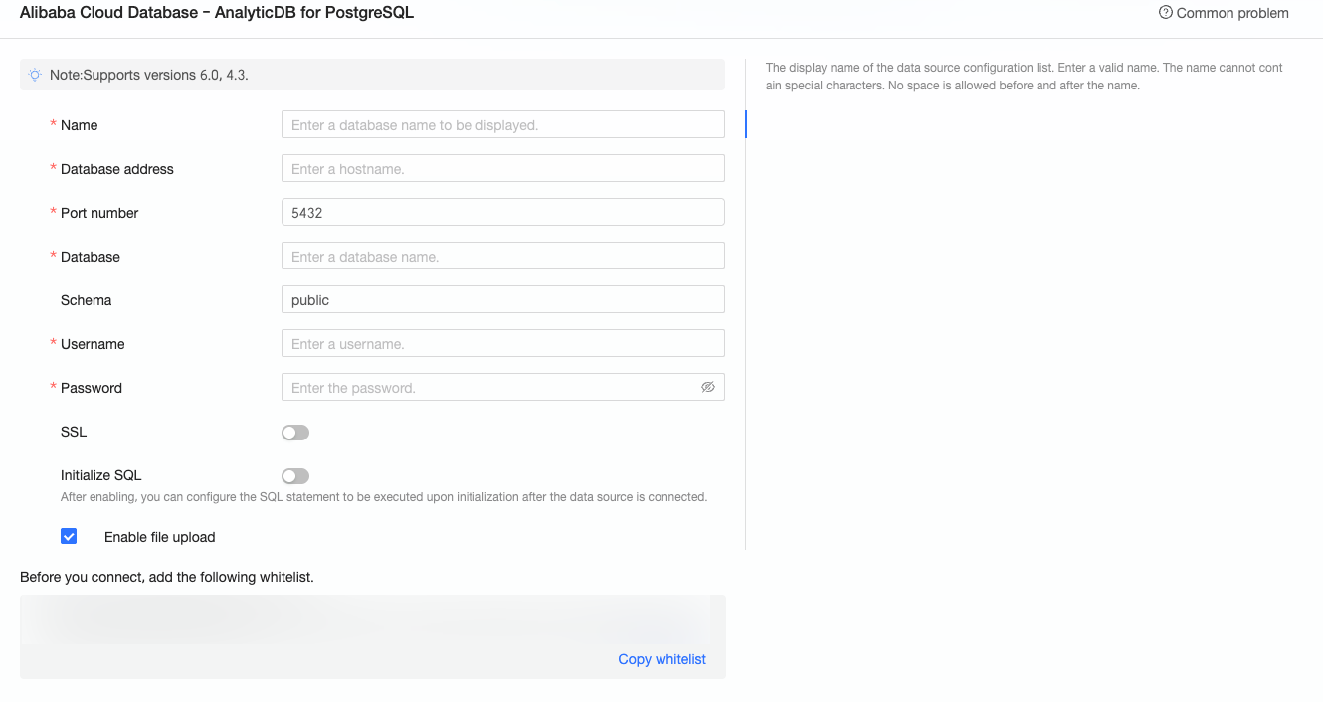
Task: Focus the Username input field
Action: pos(502,344)
